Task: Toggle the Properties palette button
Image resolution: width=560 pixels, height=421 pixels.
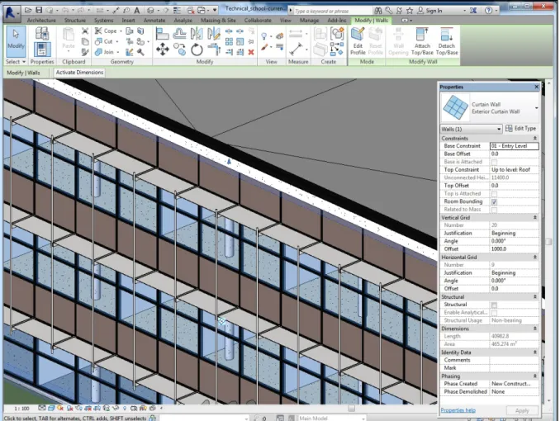Action: [x=42, y=50]
